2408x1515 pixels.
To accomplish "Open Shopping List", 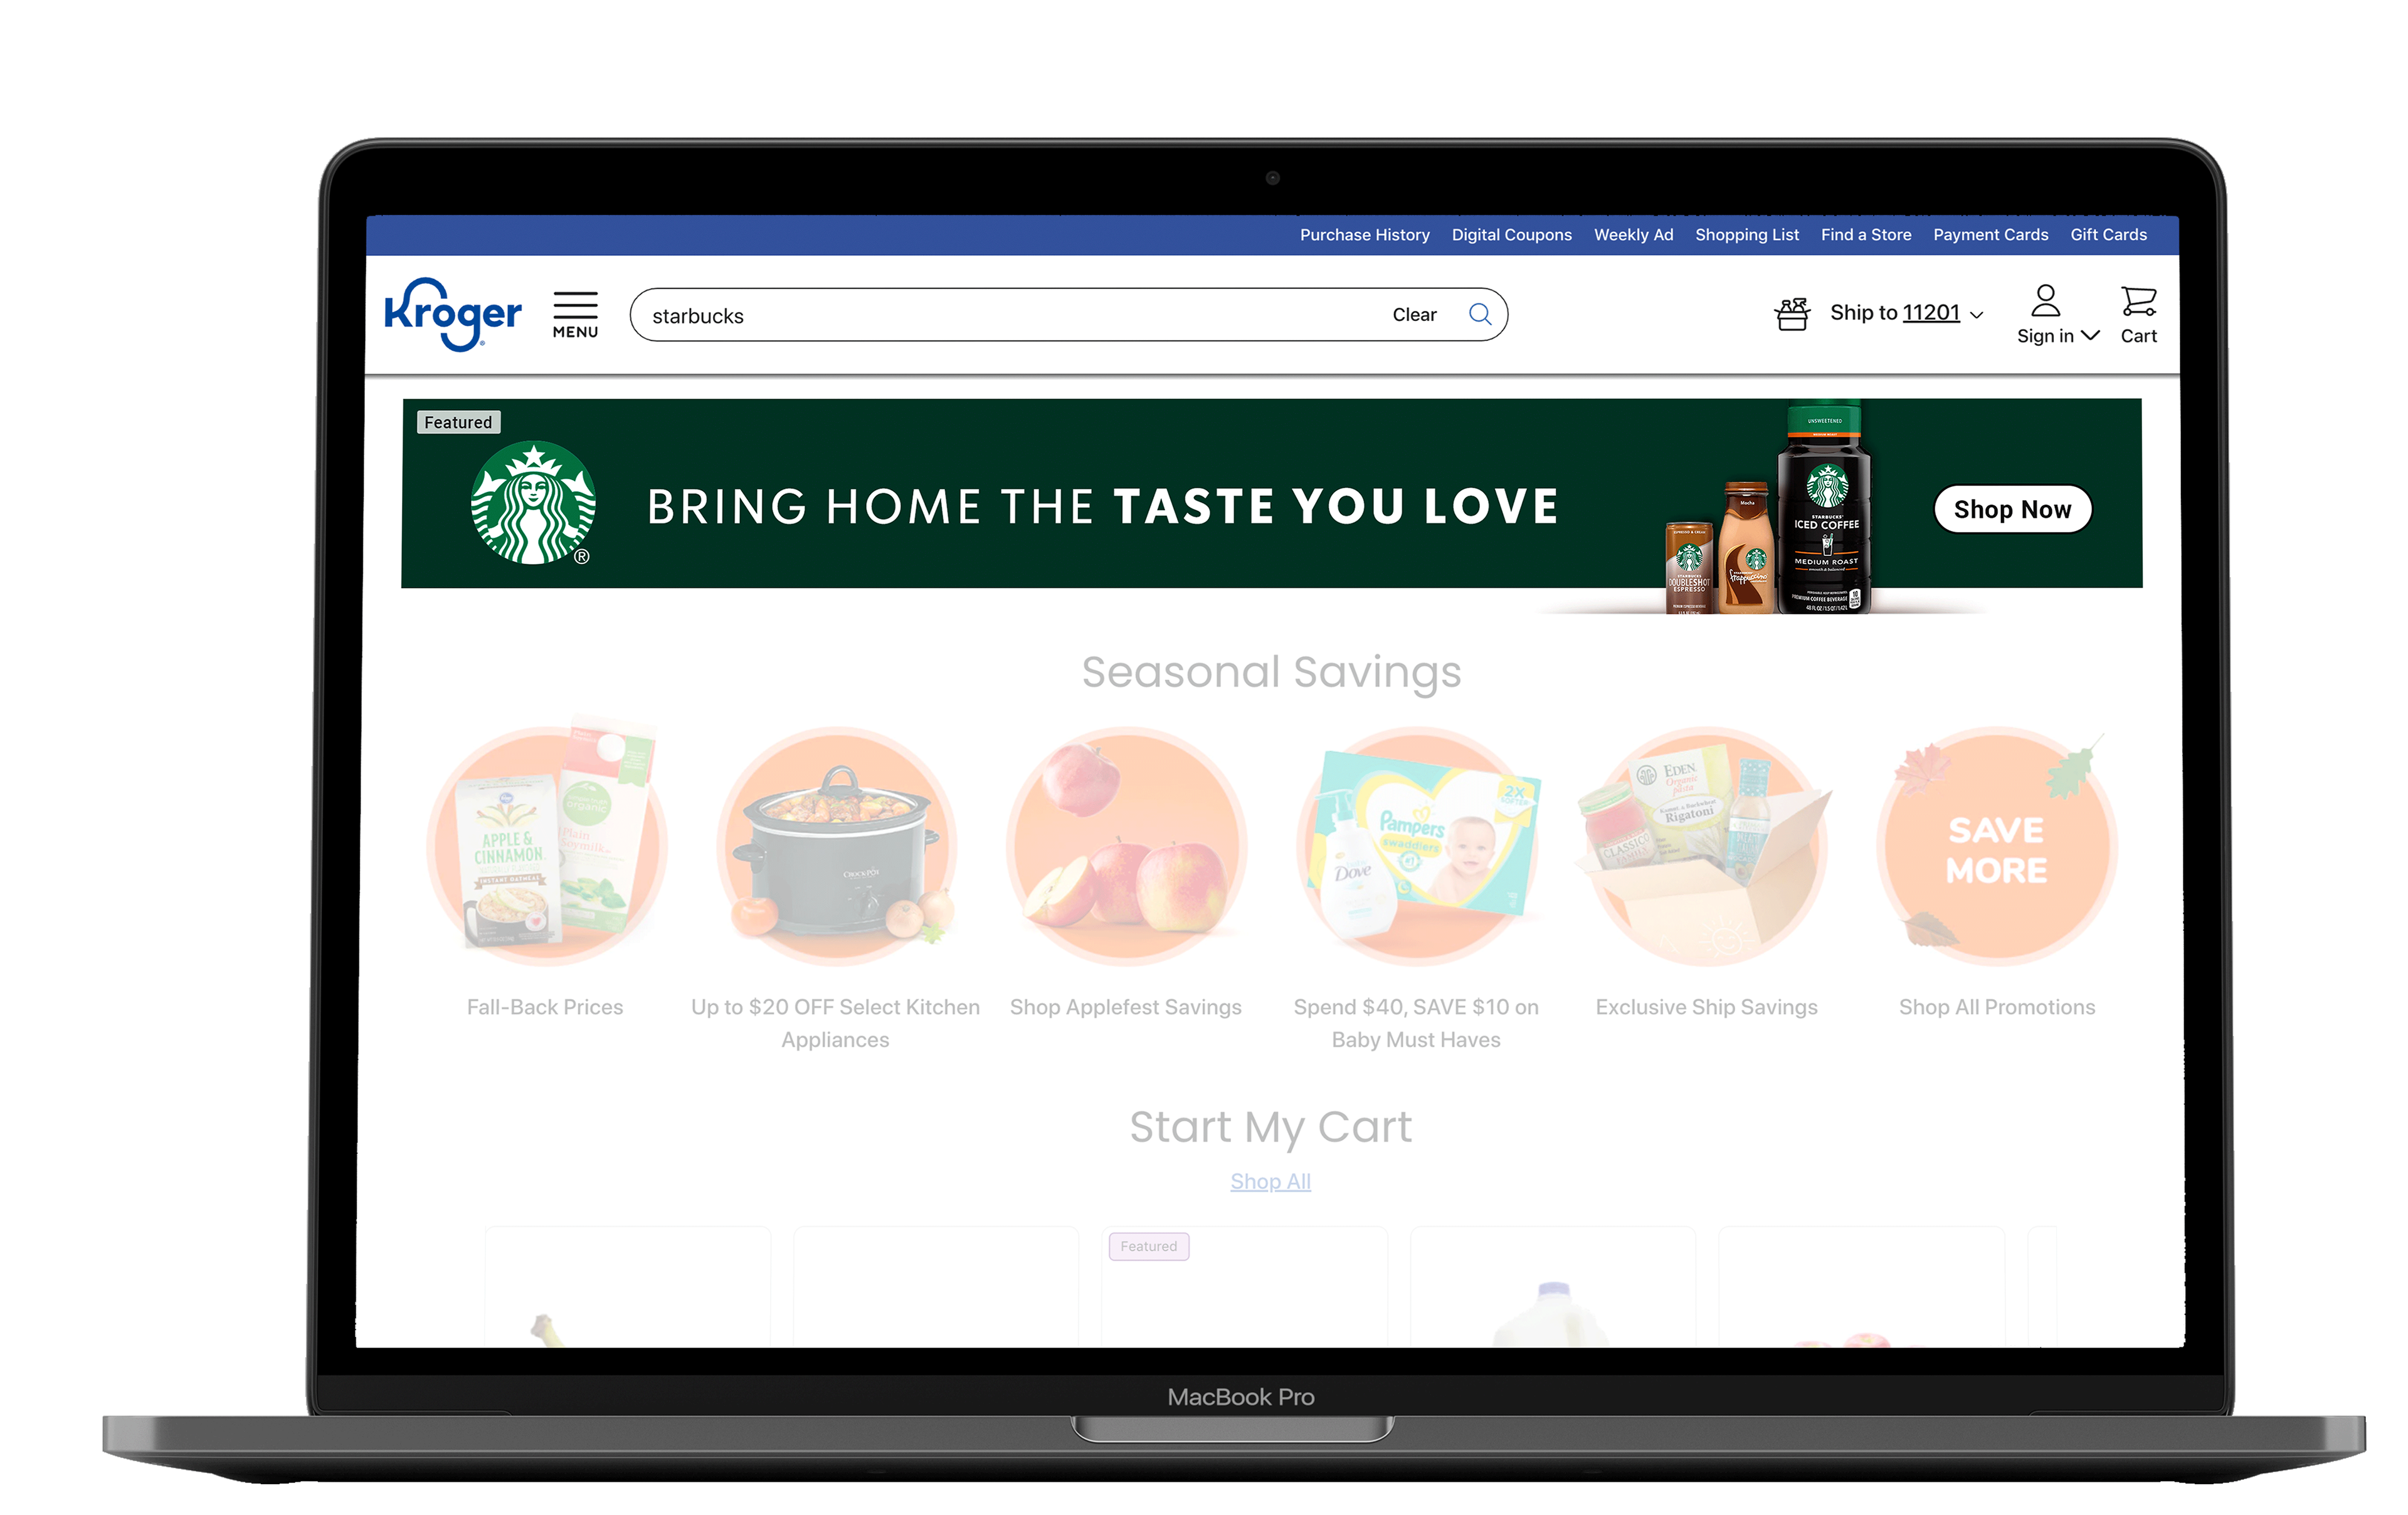I will pyautogui.click(x=1746, y=235).
